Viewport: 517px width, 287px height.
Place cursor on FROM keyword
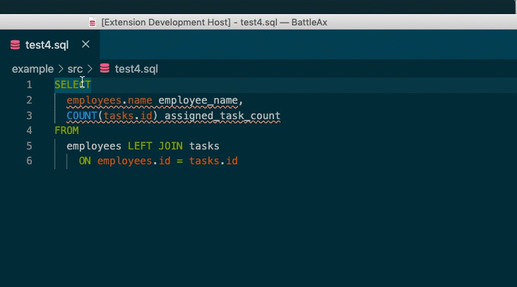66,130
